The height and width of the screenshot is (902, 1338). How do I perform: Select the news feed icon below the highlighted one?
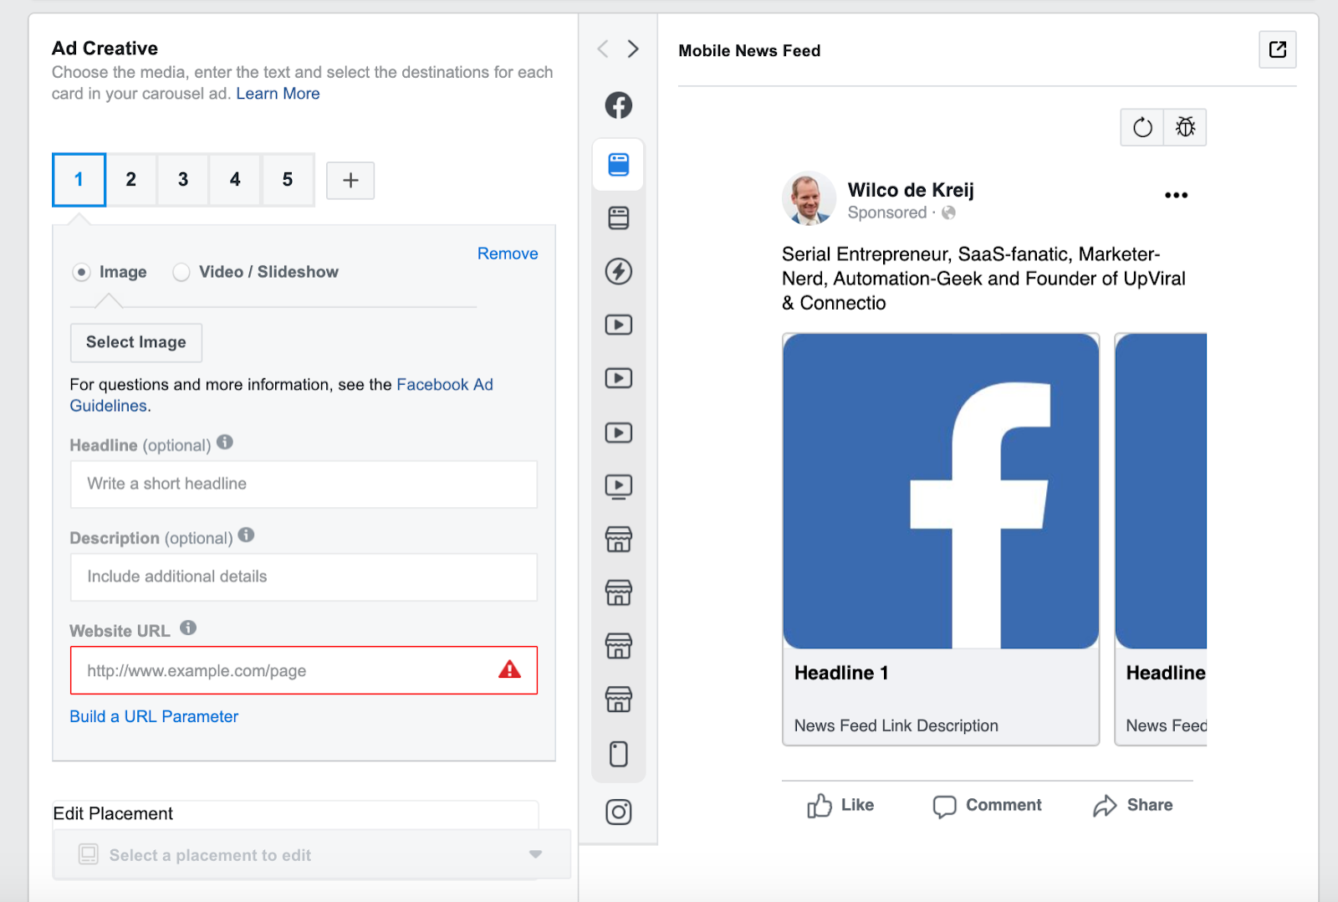(x=619, y=218)
